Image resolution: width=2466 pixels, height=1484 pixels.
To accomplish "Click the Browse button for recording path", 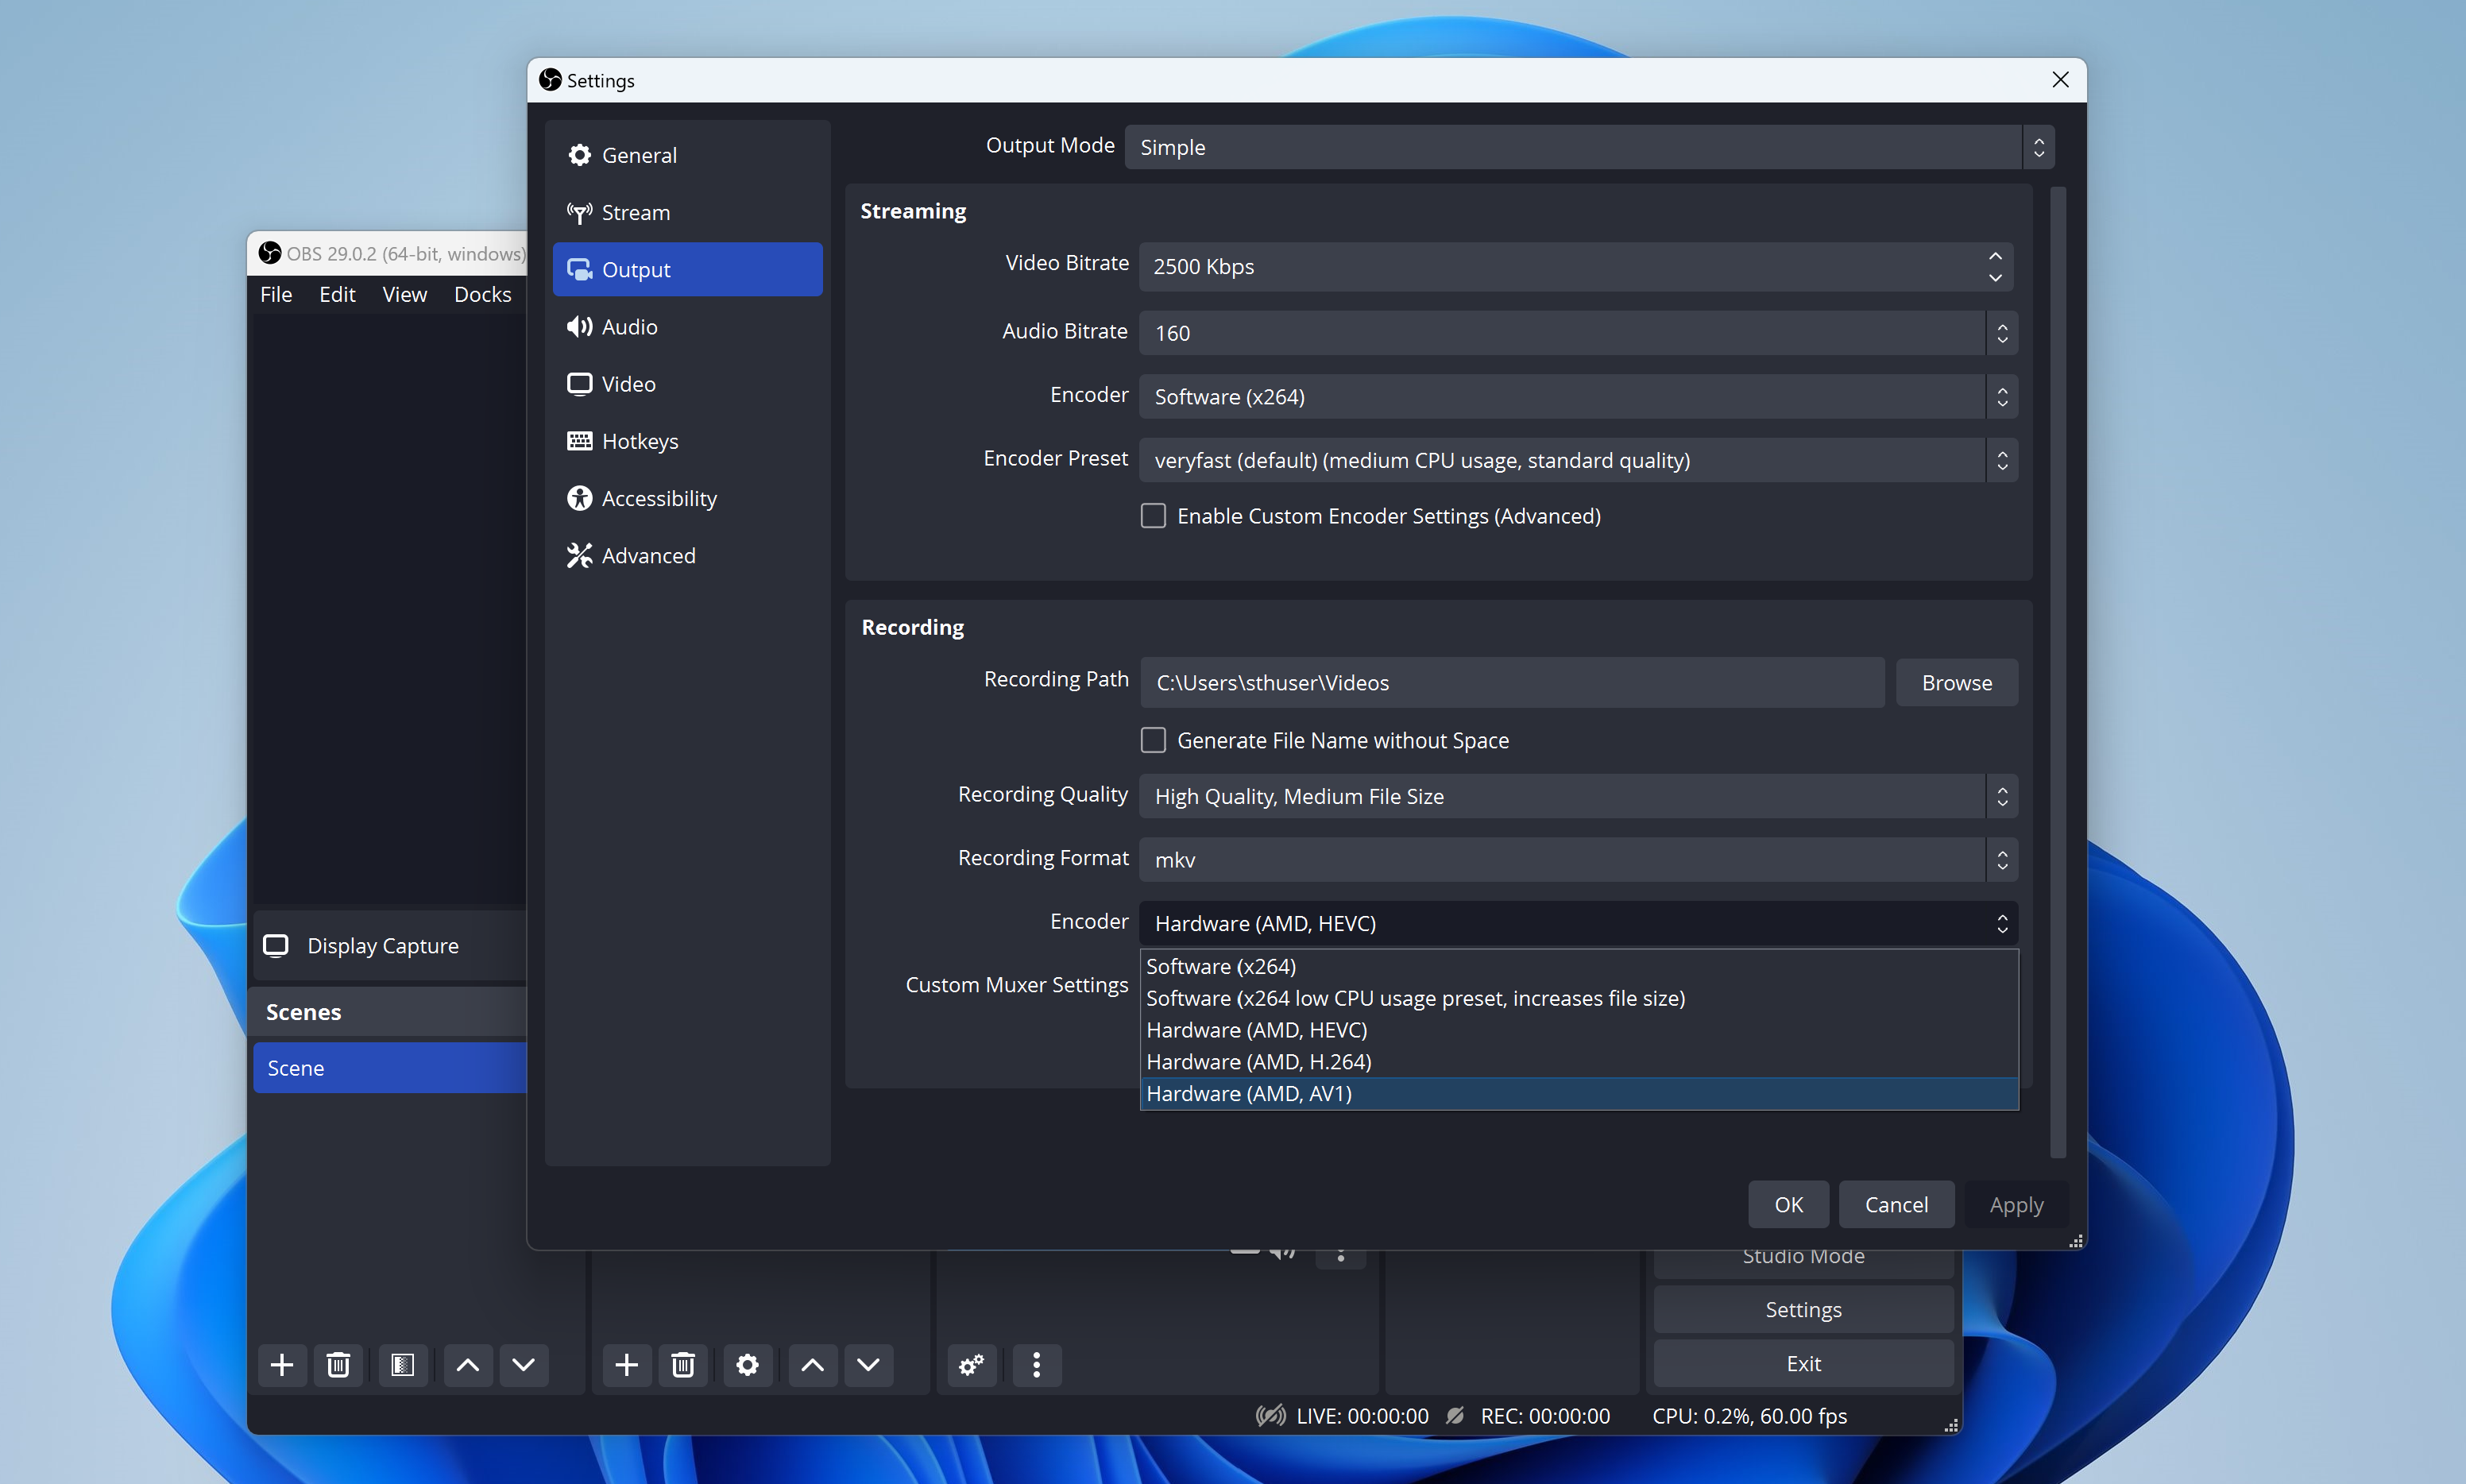I will [1956, 683].
